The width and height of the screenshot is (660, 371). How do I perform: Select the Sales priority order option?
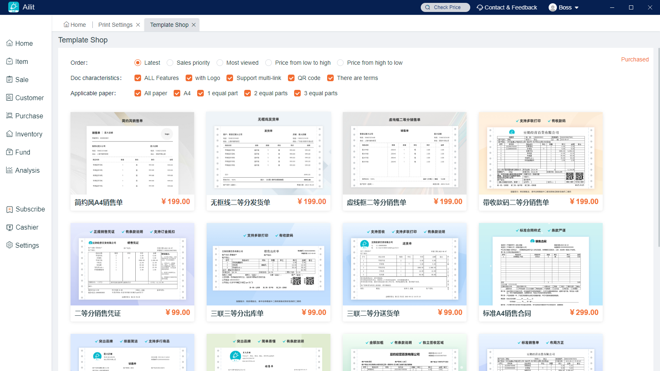[x=170, y=63]
